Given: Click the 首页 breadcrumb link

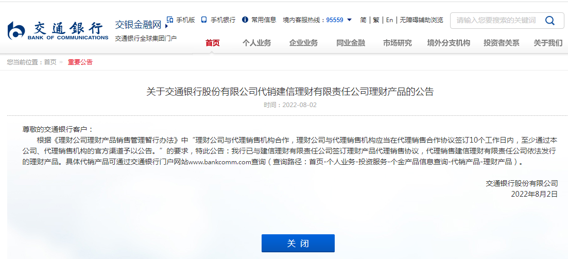Looking at the screenshot, I should [x=50, y=62].
